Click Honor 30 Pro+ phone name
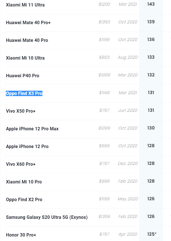Viewport: 171px width, 241px height. coord(21,235)
